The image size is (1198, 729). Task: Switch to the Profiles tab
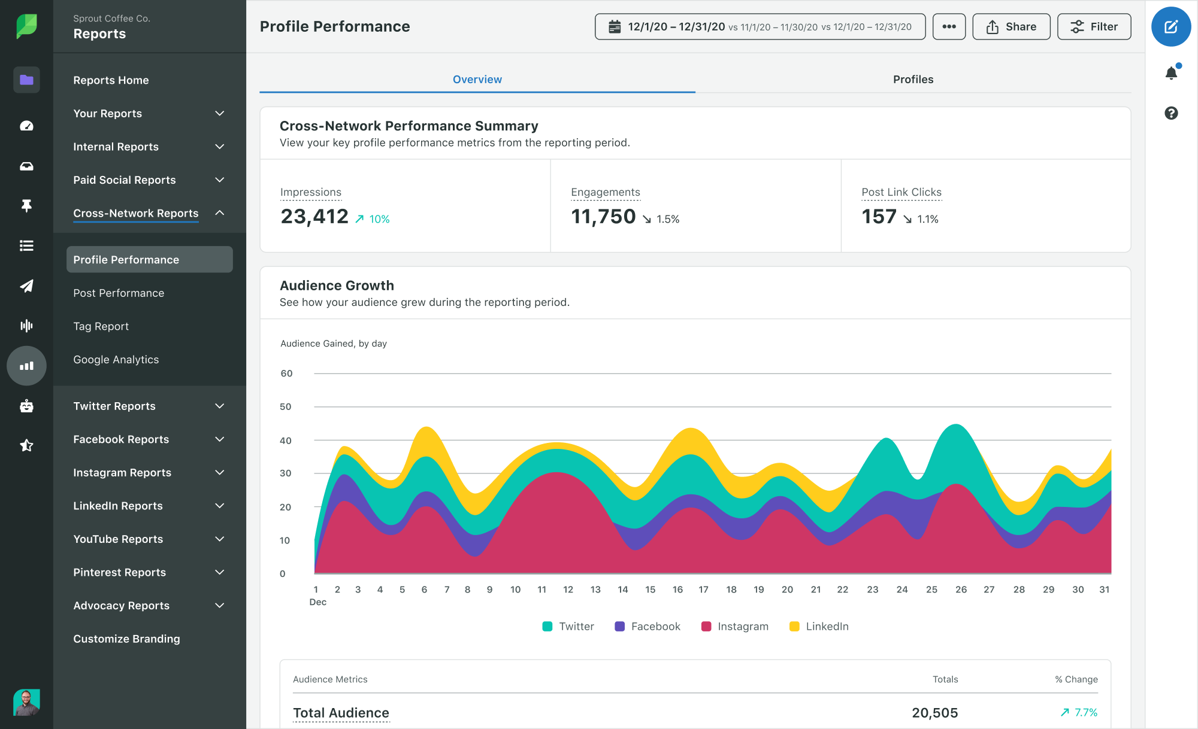[x=912, y=78]
